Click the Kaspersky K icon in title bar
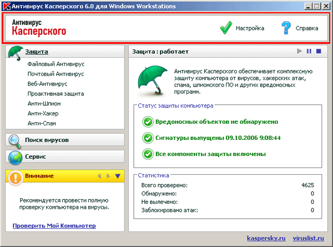The image size is (333, 247). (x=7, y=6)
